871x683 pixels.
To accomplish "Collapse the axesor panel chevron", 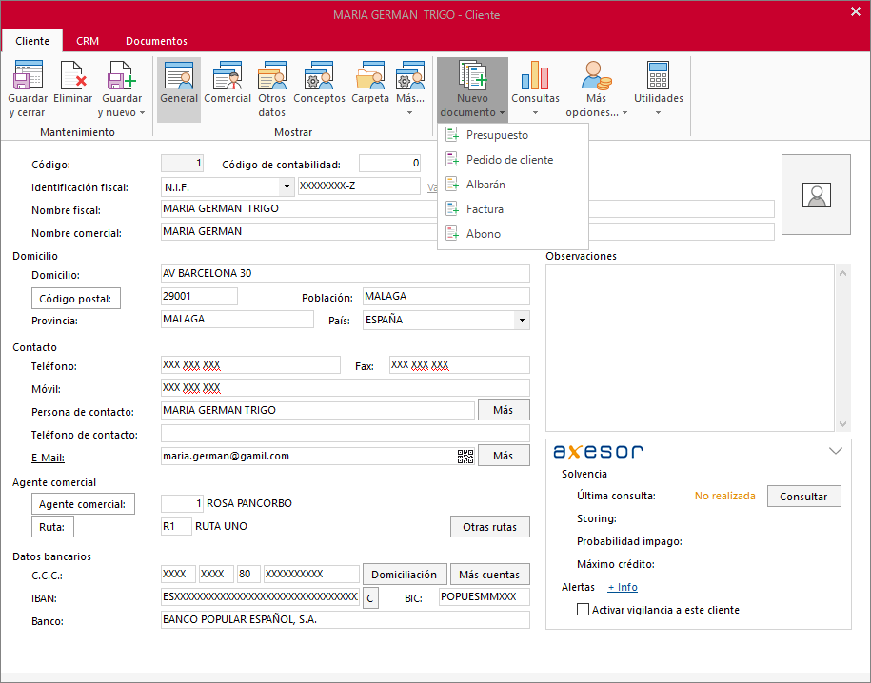I will (x=836, y=450).
